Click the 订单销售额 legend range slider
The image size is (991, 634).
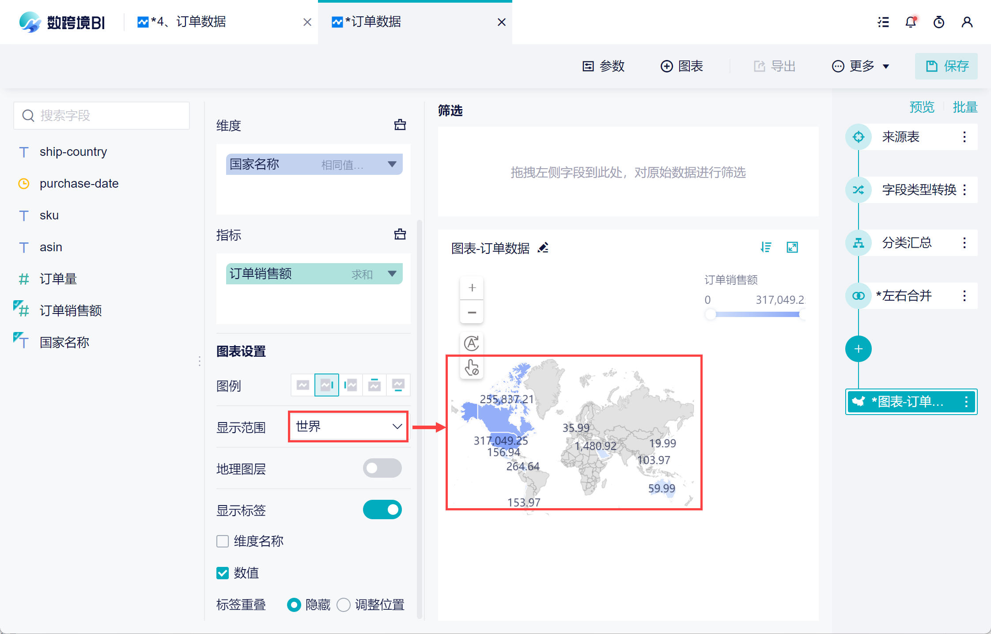click(756, 314)
